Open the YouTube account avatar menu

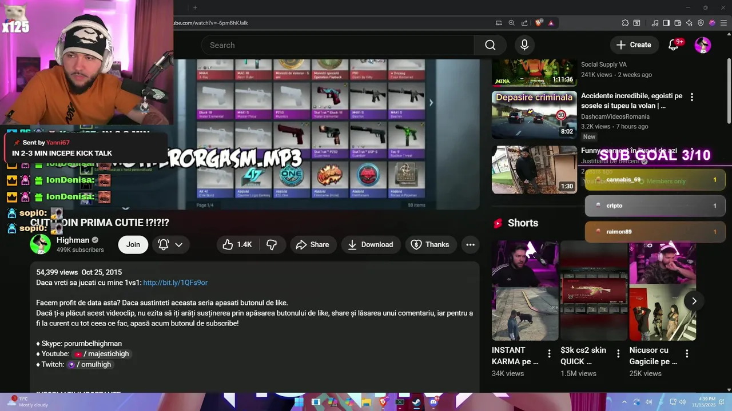pos(703,45)
